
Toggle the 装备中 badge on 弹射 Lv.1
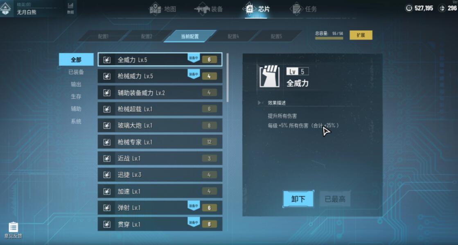tap(193, 206)
